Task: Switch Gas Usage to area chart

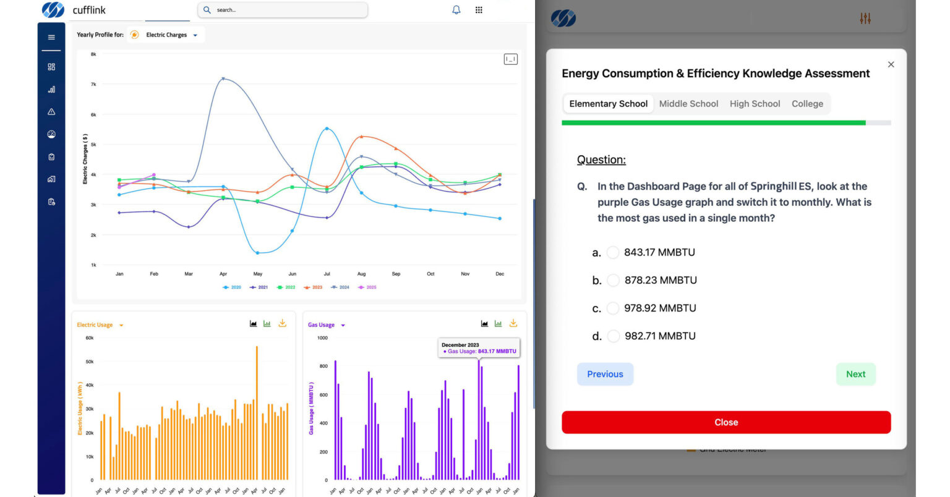Action: tap(484, 324)
